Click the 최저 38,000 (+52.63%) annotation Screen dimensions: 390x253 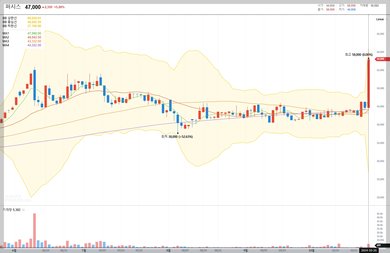point(177,137)
